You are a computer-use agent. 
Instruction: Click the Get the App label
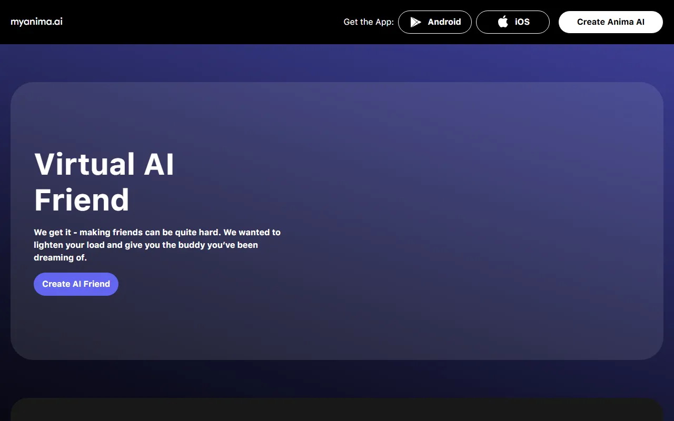point(368,22)
